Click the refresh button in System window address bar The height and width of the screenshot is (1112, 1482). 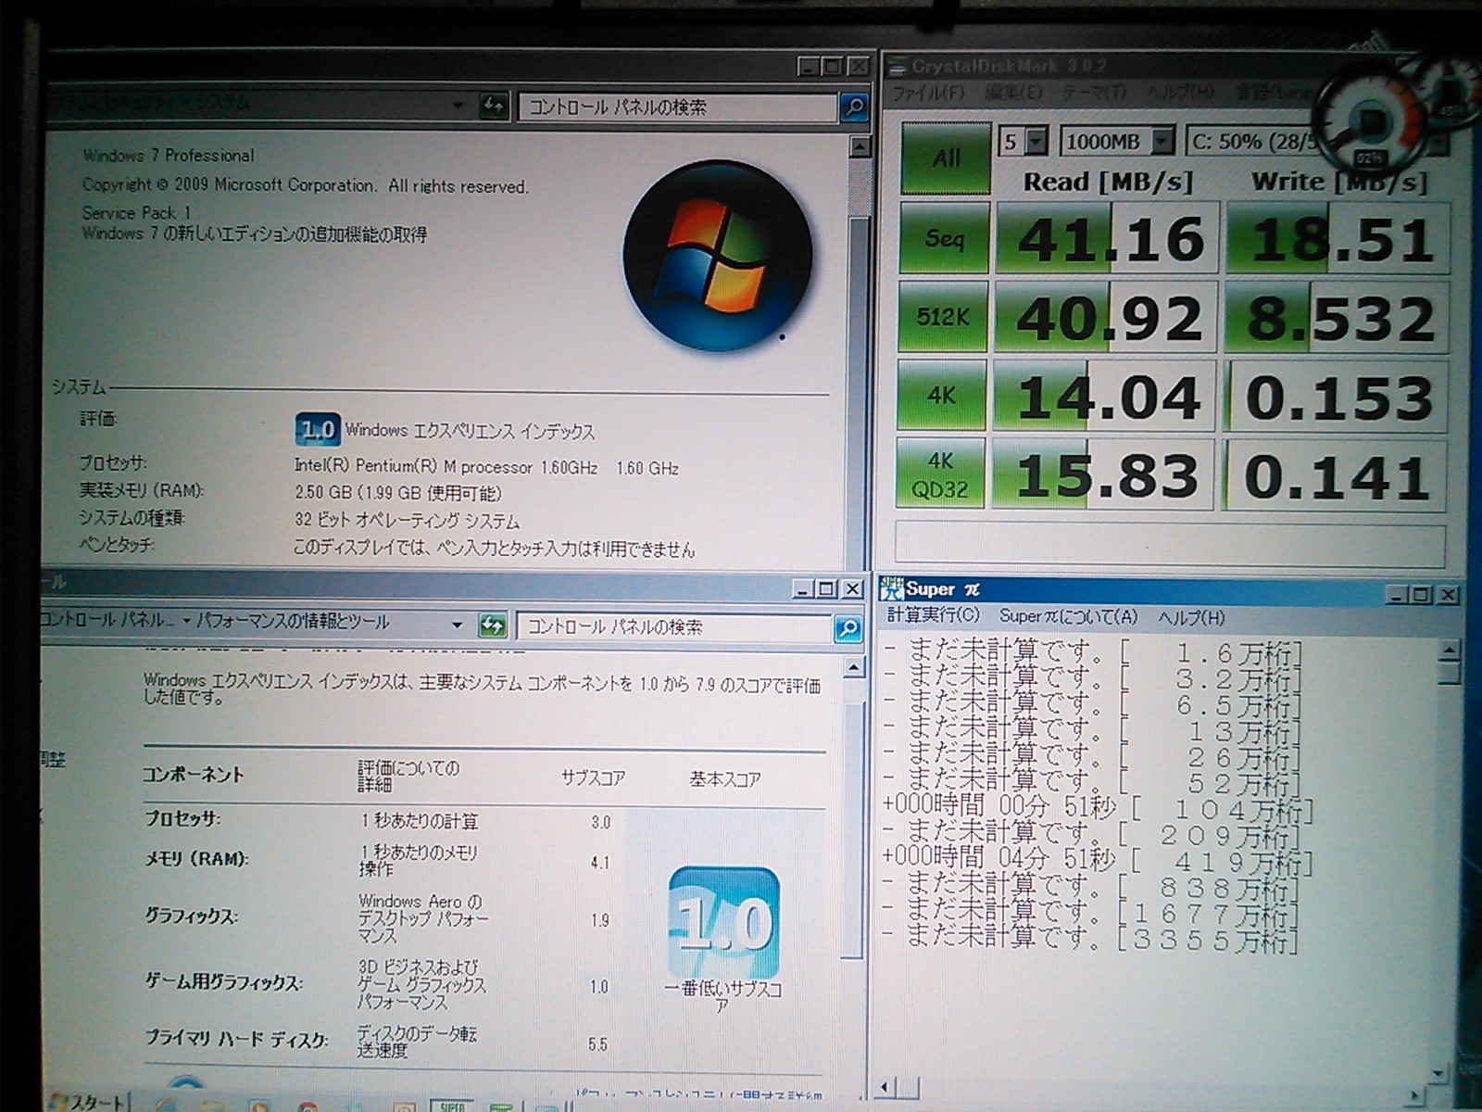tap(494, 106)
